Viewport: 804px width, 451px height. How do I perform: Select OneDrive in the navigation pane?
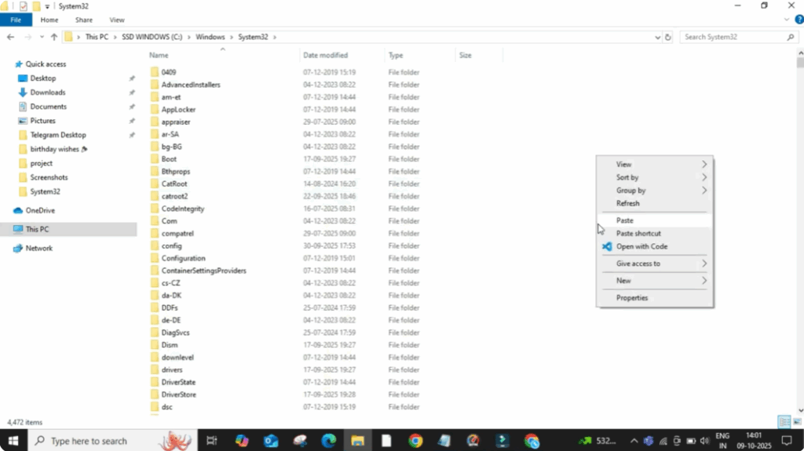pyautogui.click(x=40, y=211)
